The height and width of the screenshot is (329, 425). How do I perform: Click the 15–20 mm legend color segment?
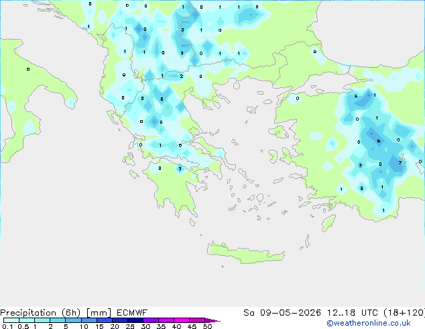tap(105, 320)
